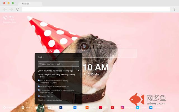Click the todo list scrollbar
Screen dimensions: 179x112
[81, 74]
